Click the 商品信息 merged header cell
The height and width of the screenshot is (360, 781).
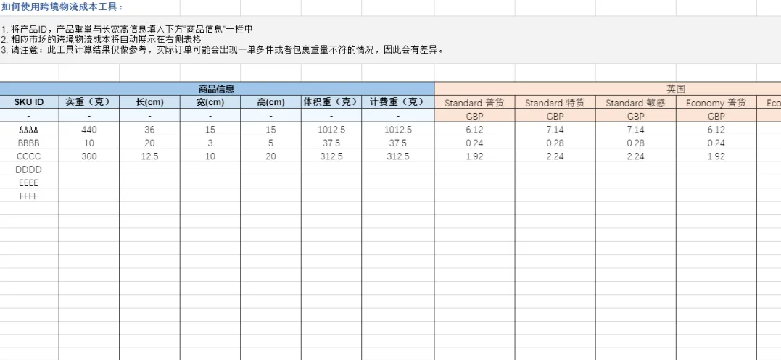pyautogui.click(x=217, y=89)
